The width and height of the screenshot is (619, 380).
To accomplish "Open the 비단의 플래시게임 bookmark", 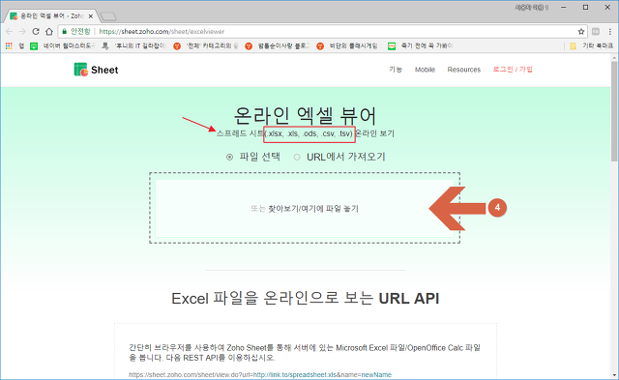I will 349,46.
